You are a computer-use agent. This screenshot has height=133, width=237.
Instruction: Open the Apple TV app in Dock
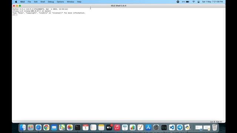pyautogui.click(x=109, y=127)
